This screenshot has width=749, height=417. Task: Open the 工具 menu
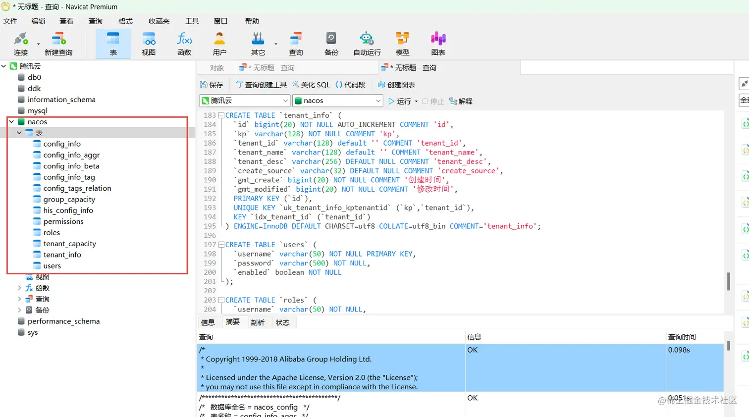[x=192, y=21]
